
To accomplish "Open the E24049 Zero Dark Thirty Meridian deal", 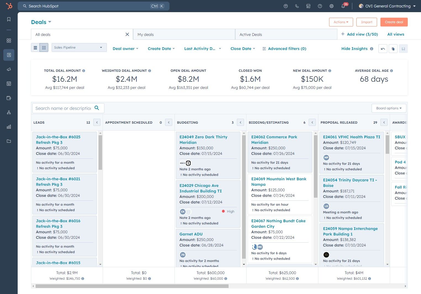I will 203,140.
